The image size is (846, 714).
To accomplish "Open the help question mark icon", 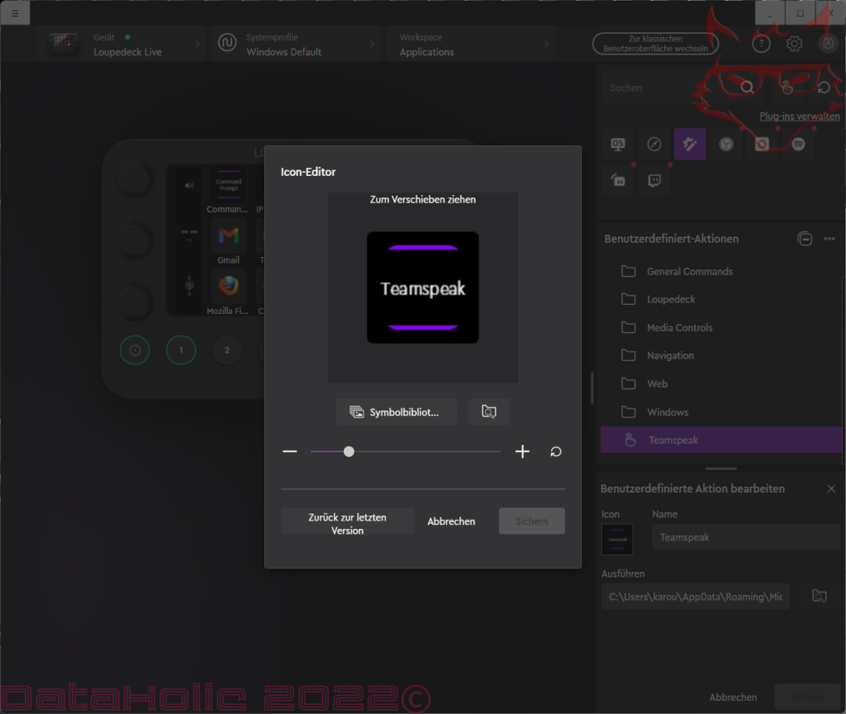I will point(761,44).
